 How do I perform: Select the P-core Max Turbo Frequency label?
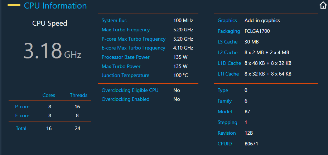click(134, 39)
